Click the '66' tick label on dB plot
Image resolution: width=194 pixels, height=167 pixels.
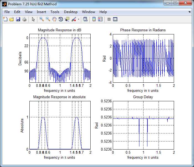click(x=26, y=62)
